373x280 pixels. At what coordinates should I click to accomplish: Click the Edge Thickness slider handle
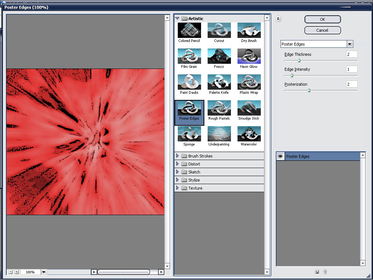coord(299,61)
